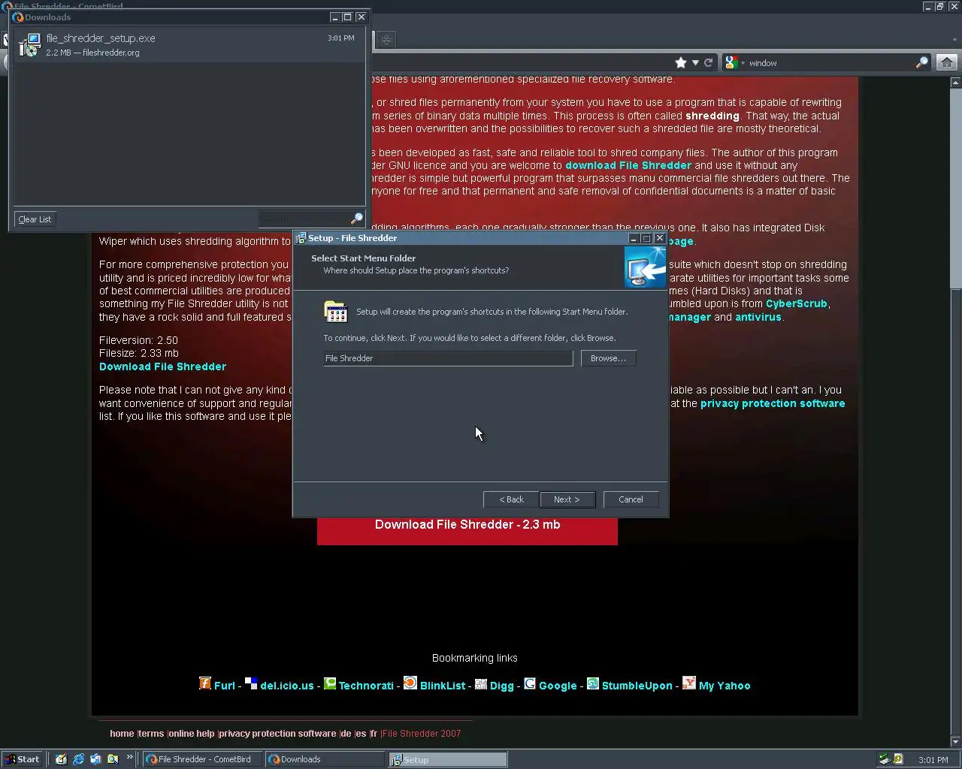
Task: Click the folder search quick launch icon
Action: point(113,759)
